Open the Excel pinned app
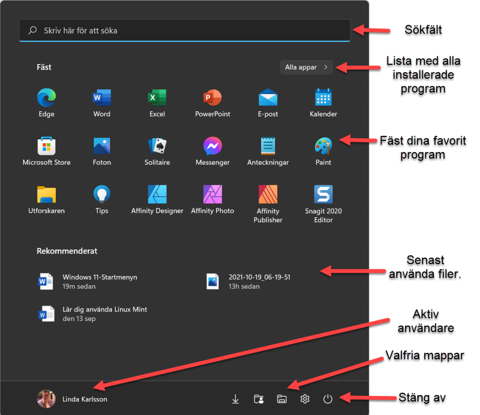 [x=157, y=103]
